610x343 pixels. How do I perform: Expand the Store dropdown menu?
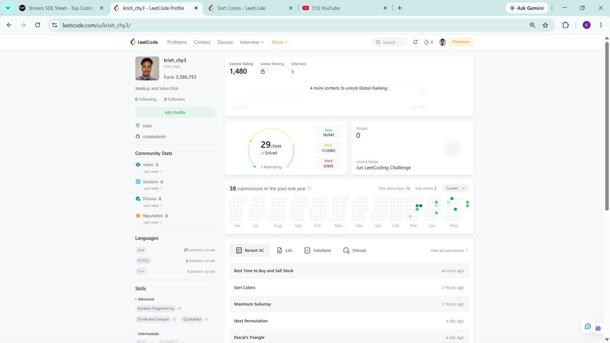tap(280, 42)
